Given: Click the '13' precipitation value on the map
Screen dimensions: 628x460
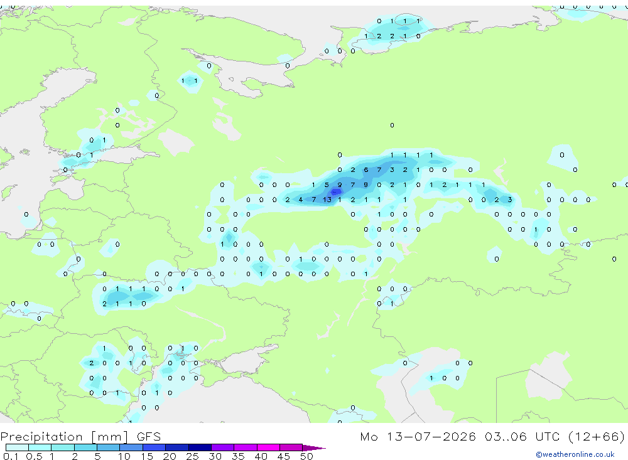Looking at the screenshot, I should point(327,200).
